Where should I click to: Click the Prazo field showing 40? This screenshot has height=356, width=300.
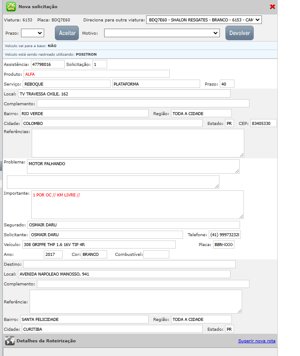227,84
